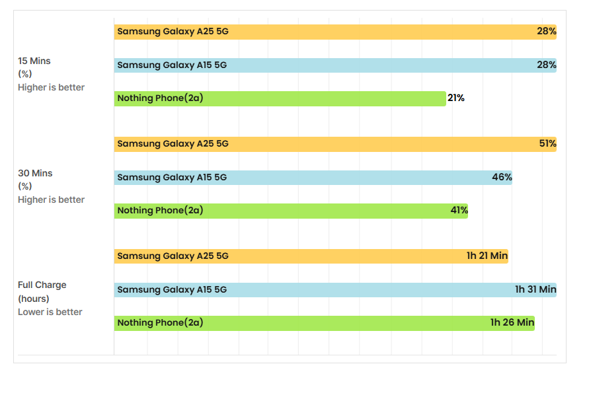
Task: Select the Galaxy A15 5G Full Charge bar
Action: (x=335, y=289)
